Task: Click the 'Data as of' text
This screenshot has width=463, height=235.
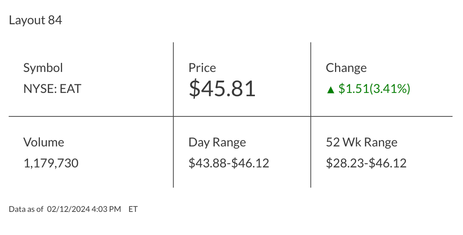Action: click(26, 209)
